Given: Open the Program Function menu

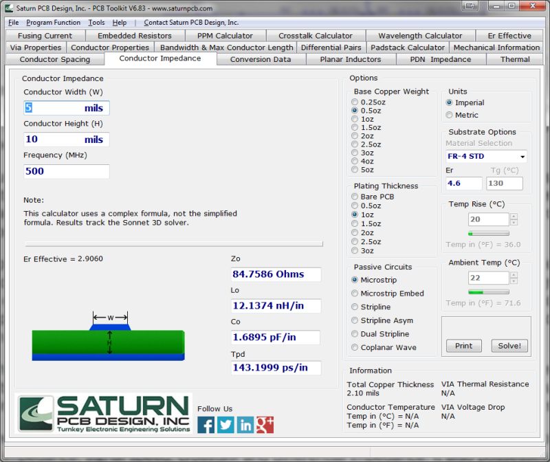Looking at the screenshot, I should click(54, 23).
